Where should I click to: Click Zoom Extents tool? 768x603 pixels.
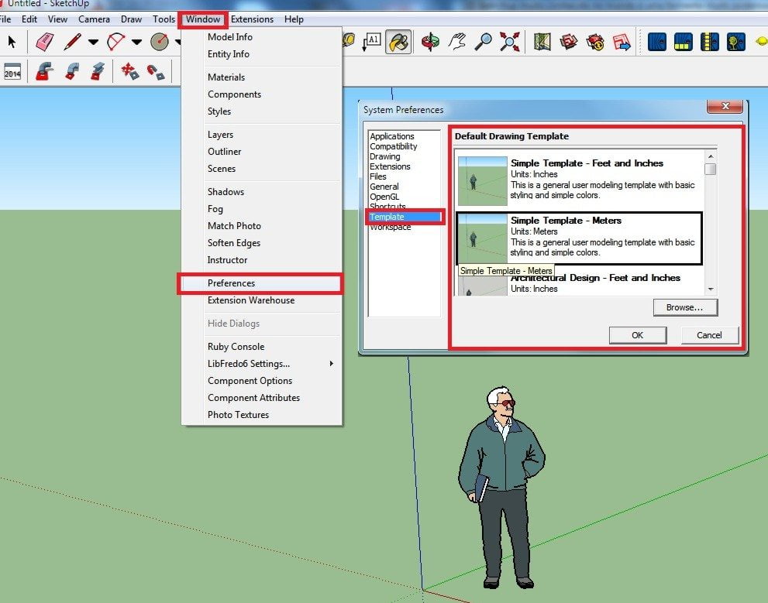tap(509, 42)
